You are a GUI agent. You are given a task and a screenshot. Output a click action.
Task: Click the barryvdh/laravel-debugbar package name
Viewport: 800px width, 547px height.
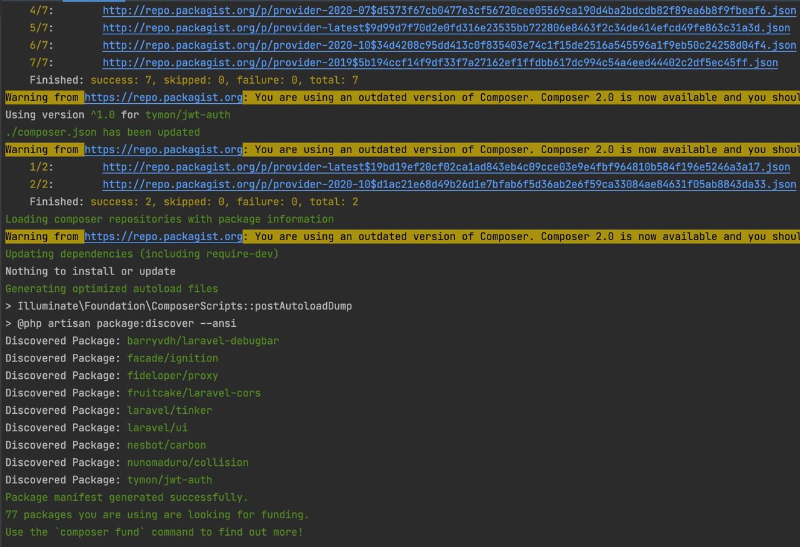point(203,341)
